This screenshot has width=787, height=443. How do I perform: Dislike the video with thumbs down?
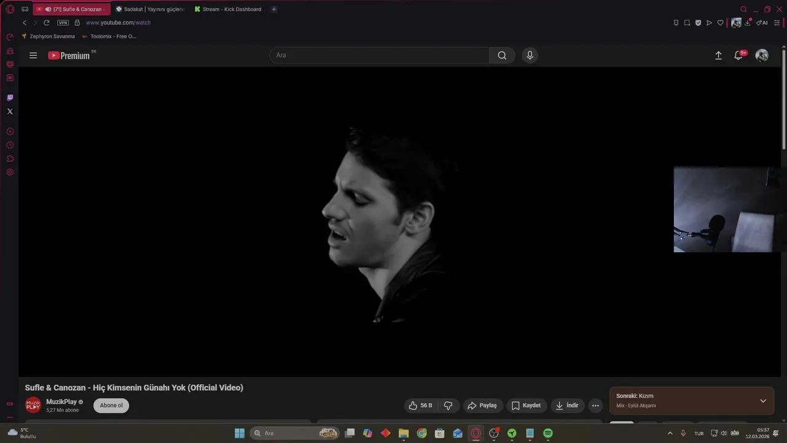tap(448, 405)
